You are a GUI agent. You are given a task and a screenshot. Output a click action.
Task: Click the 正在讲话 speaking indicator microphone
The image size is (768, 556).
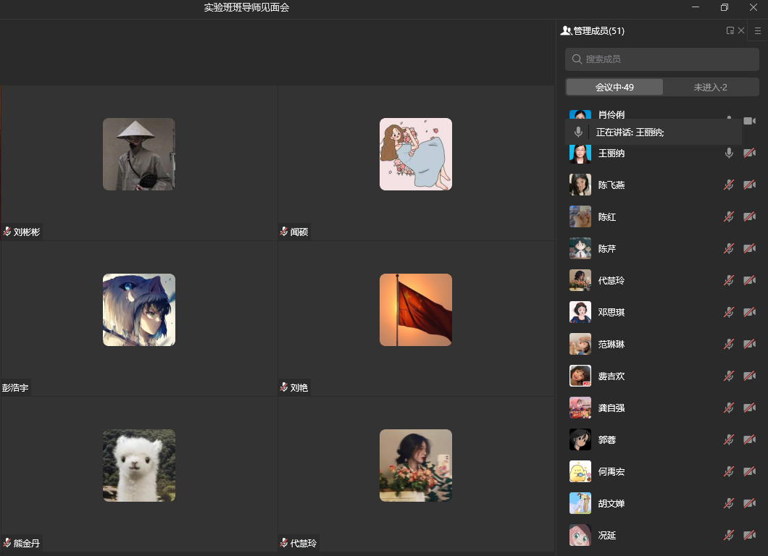[578, 132]
